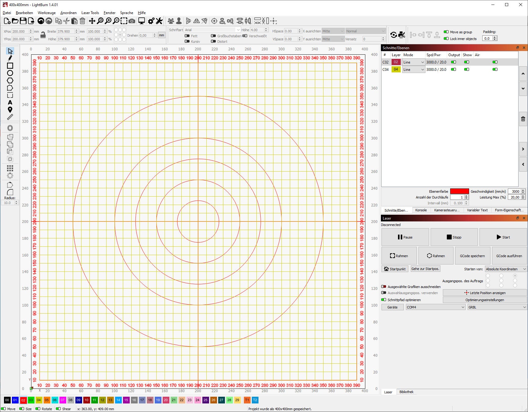Switch to the Konsole tab
Image resolution: width=528 pixels, height=412 pixels.
pos(421,210)
